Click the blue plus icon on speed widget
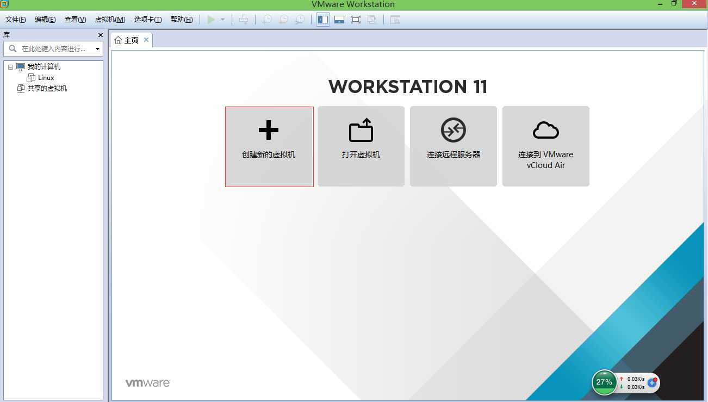This screenshot has width=708, height=402. tap(652, 383)
